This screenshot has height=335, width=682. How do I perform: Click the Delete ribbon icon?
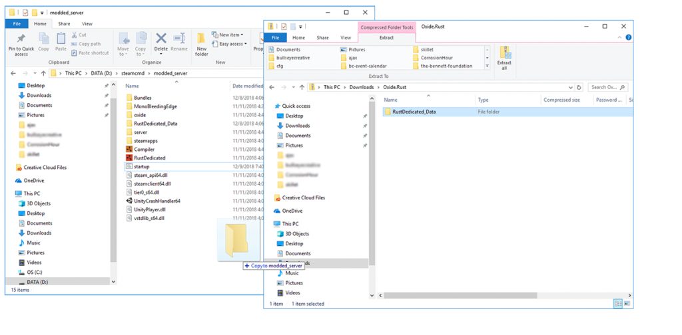[x=161, y=45]
